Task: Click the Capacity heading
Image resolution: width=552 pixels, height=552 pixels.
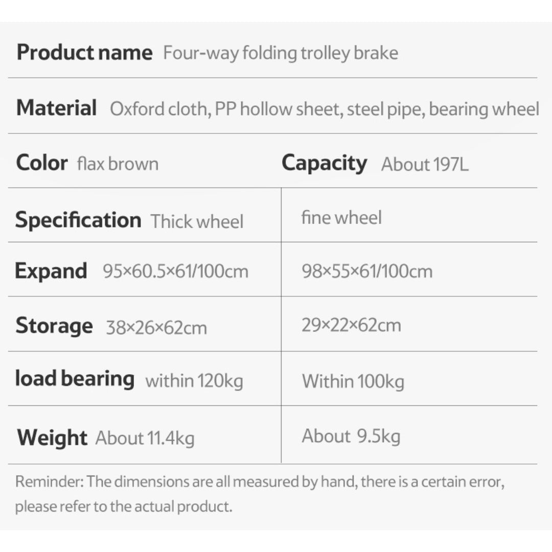Action: coord(324,163)
